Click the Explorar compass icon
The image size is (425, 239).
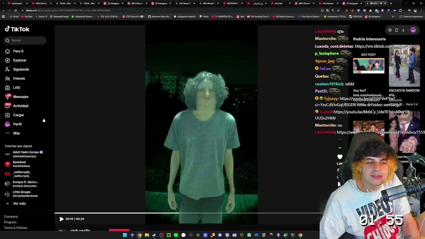pos(7,60)
